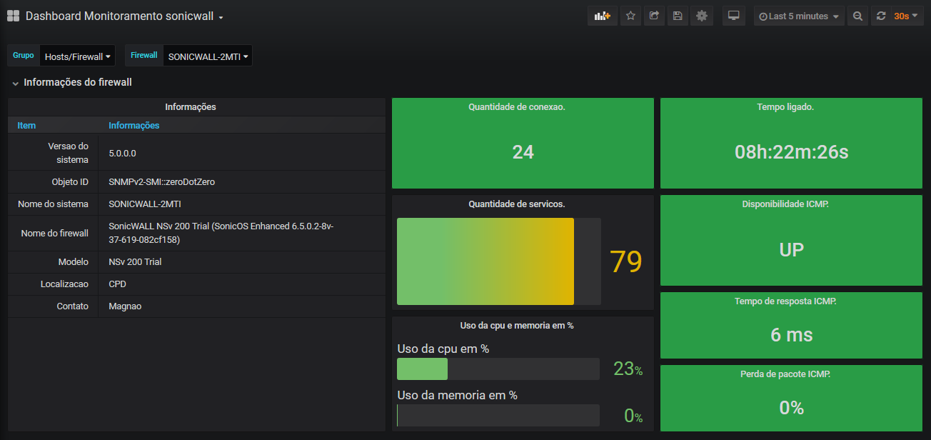The image size is (931, 440).
Task: Click the Share dashboard icon
Action: [654, 16]
